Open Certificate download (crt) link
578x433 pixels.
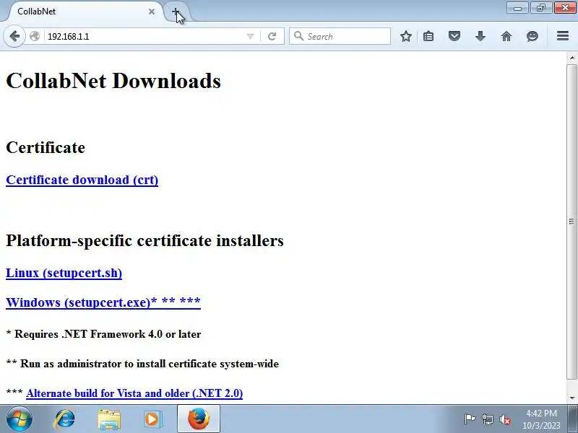pos(82,180)
